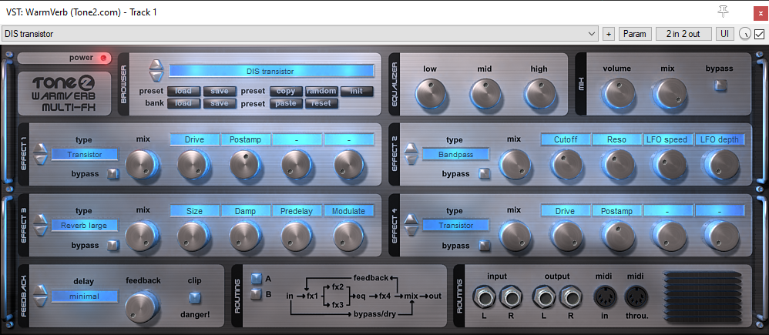Viewport: 769px width, 335px height.
Task: Click the pin window icon in title bar
Action: tap(723, 11)
